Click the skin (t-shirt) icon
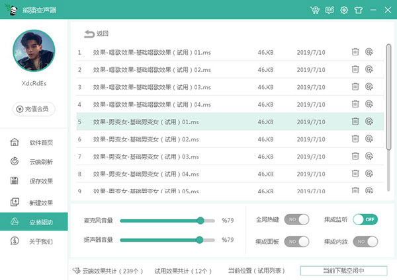 (359, 10)
